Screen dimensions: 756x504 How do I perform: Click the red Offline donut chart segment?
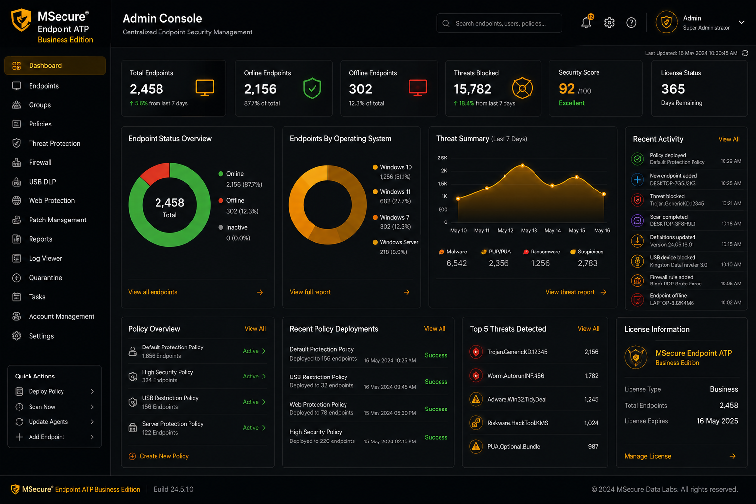157,173
